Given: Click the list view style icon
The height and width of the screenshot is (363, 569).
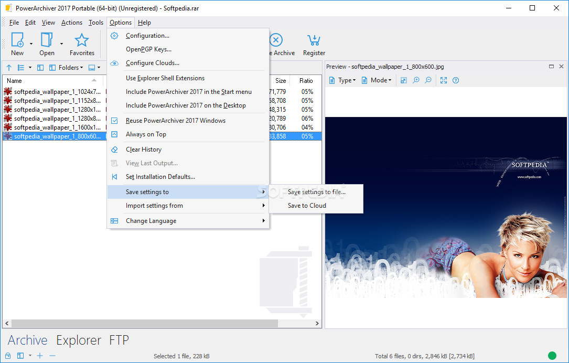Looking at the screenshot, I should [x=21, y=68].
